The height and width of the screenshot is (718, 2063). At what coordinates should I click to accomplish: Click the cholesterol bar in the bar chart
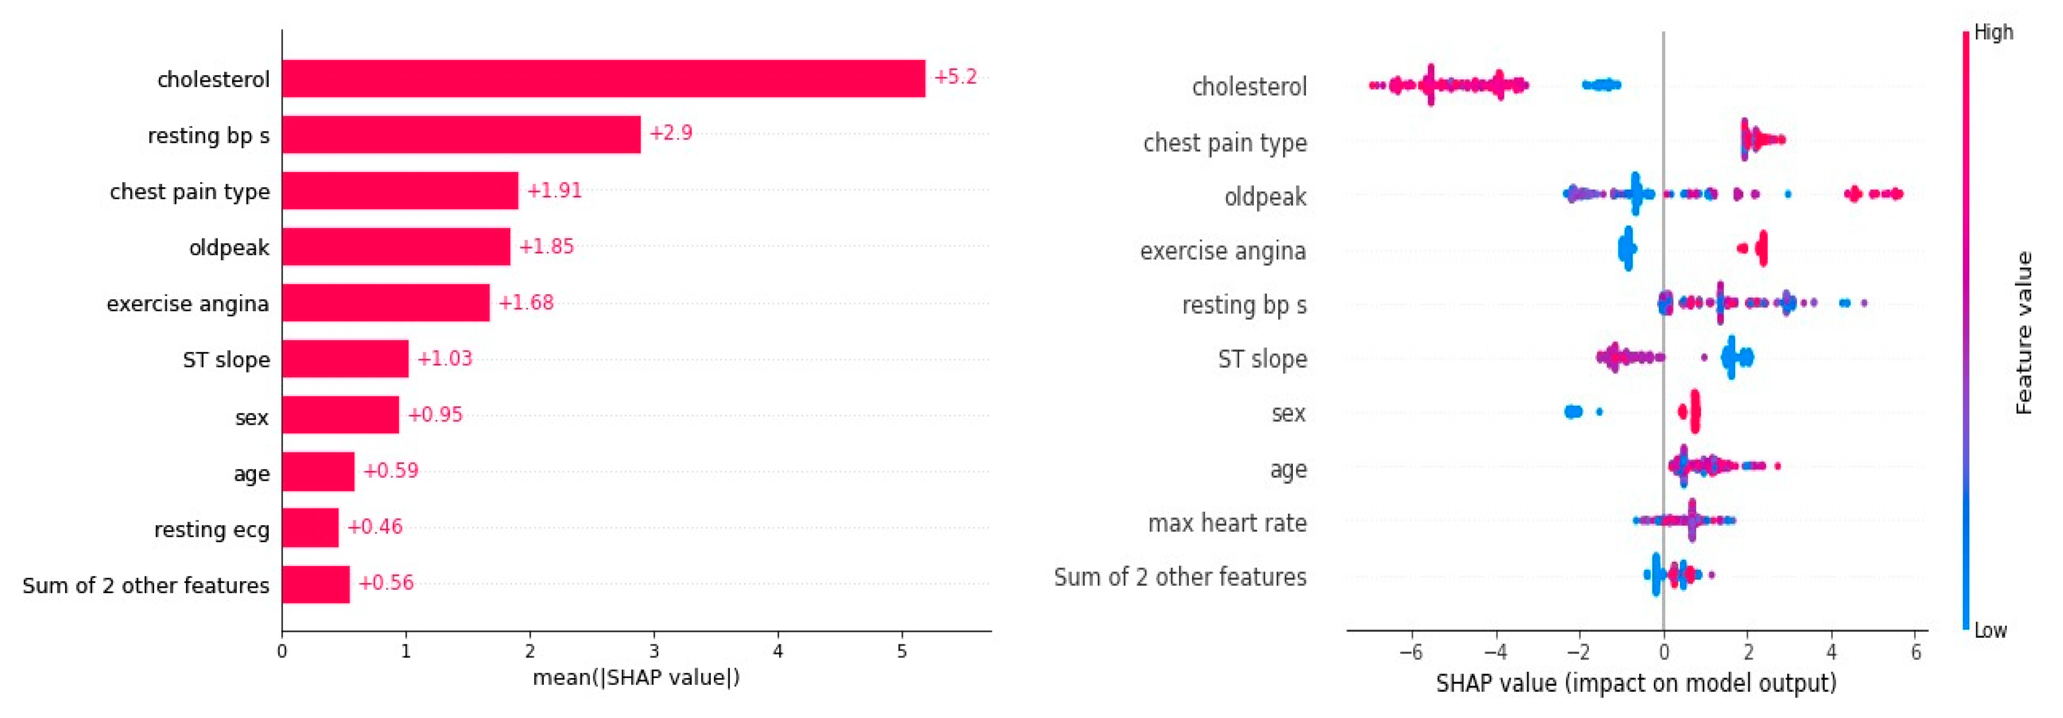602,78
